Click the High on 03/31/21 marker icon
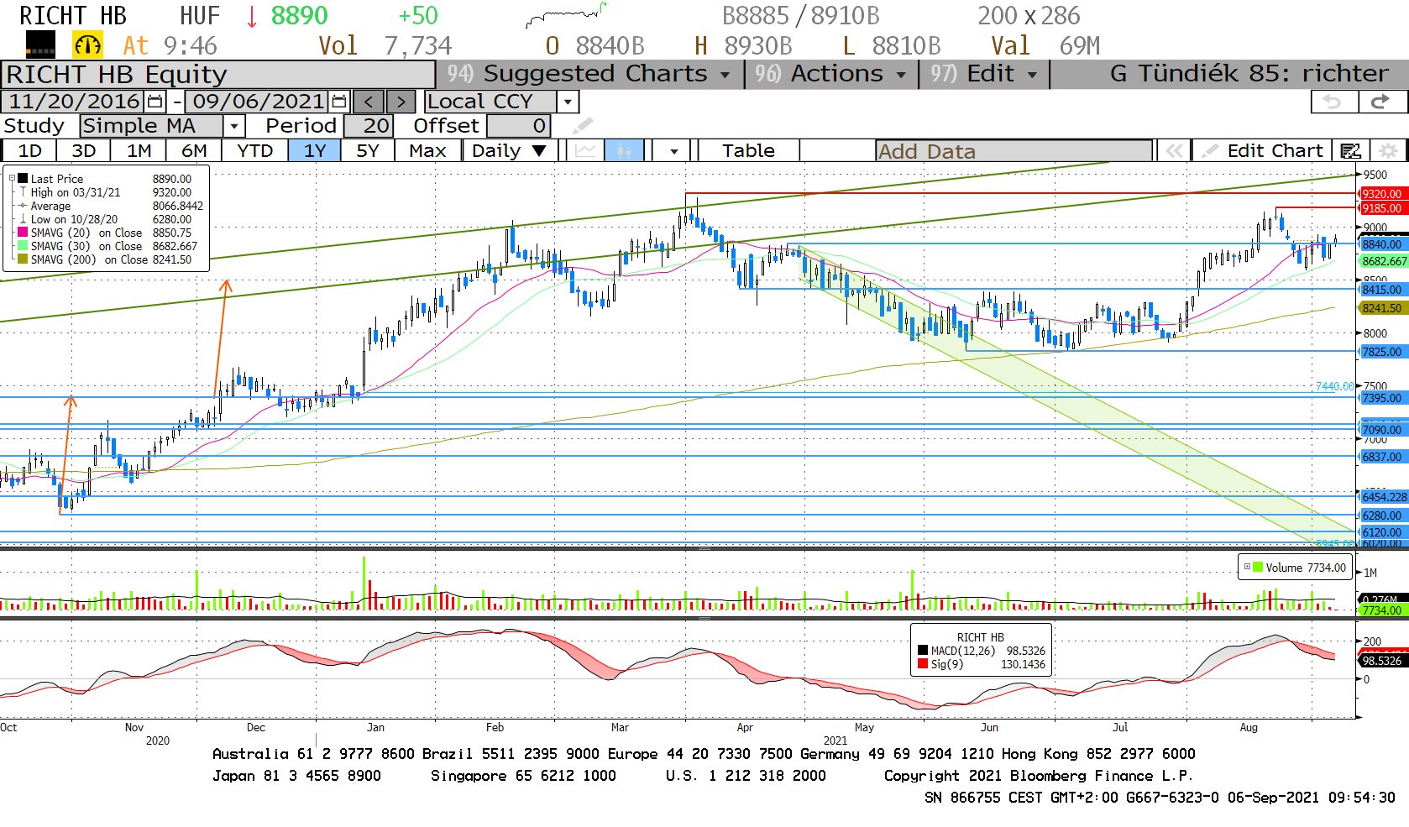The height and width of the screenshot is (827, 1409). pos(24,192)
